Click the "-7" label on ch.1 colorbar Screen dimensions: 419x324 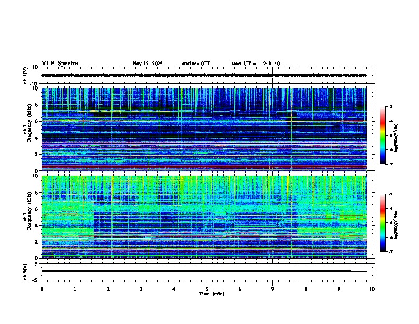click(x=390, y=164)
